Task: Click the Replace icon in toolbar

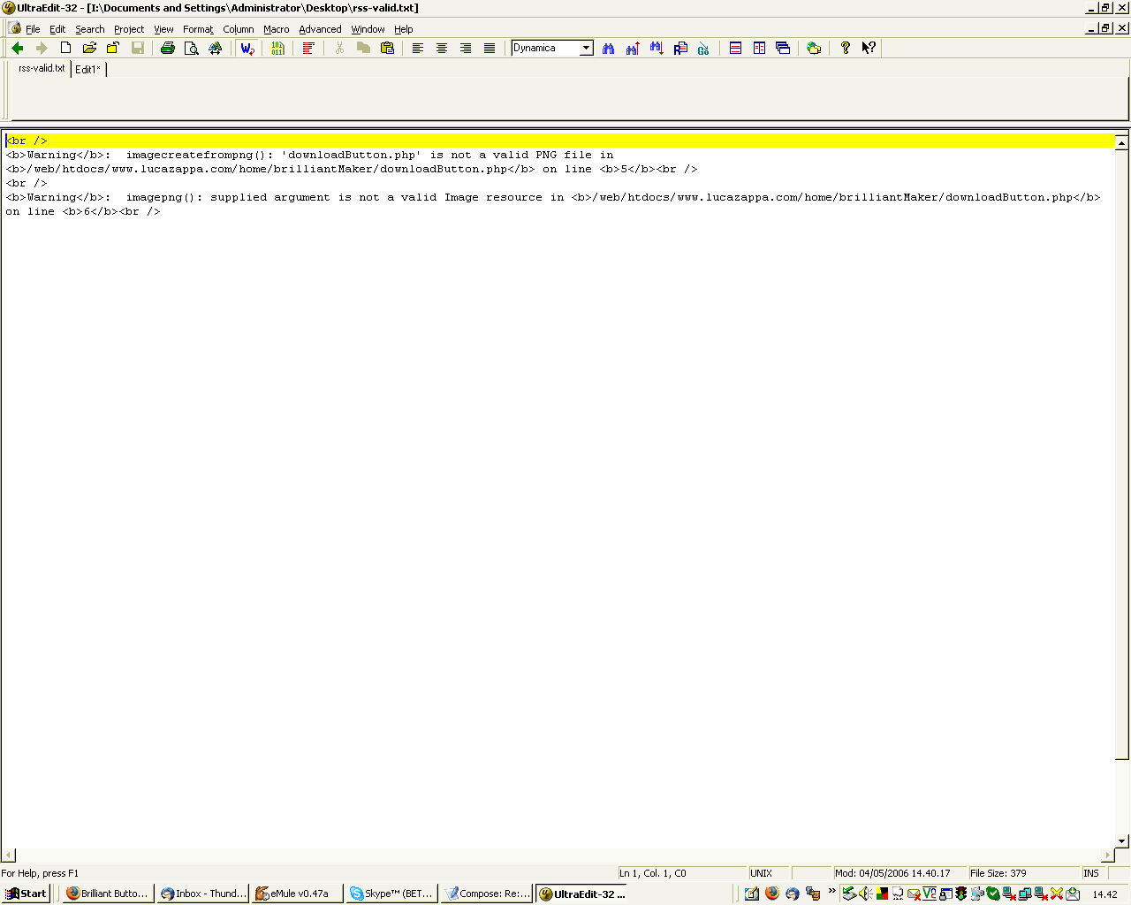Action: 680,49
